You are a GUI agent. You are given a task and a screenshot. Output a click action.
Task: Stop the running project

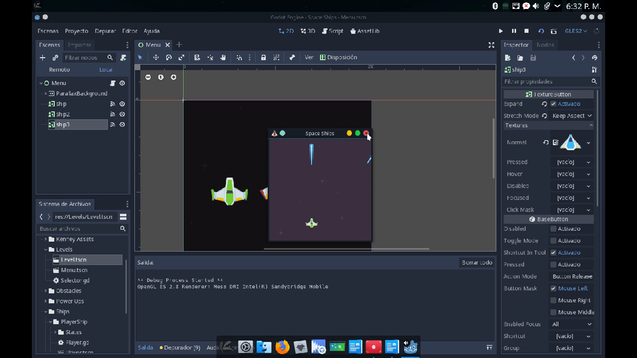(x=527, y=31)
